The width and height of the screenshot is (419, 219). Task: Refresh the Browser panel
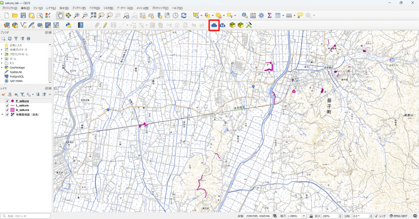[x=10, y=39]
